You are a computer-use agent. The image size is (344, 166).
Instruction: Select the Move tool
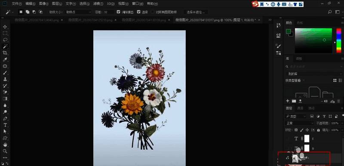point(5,27)
